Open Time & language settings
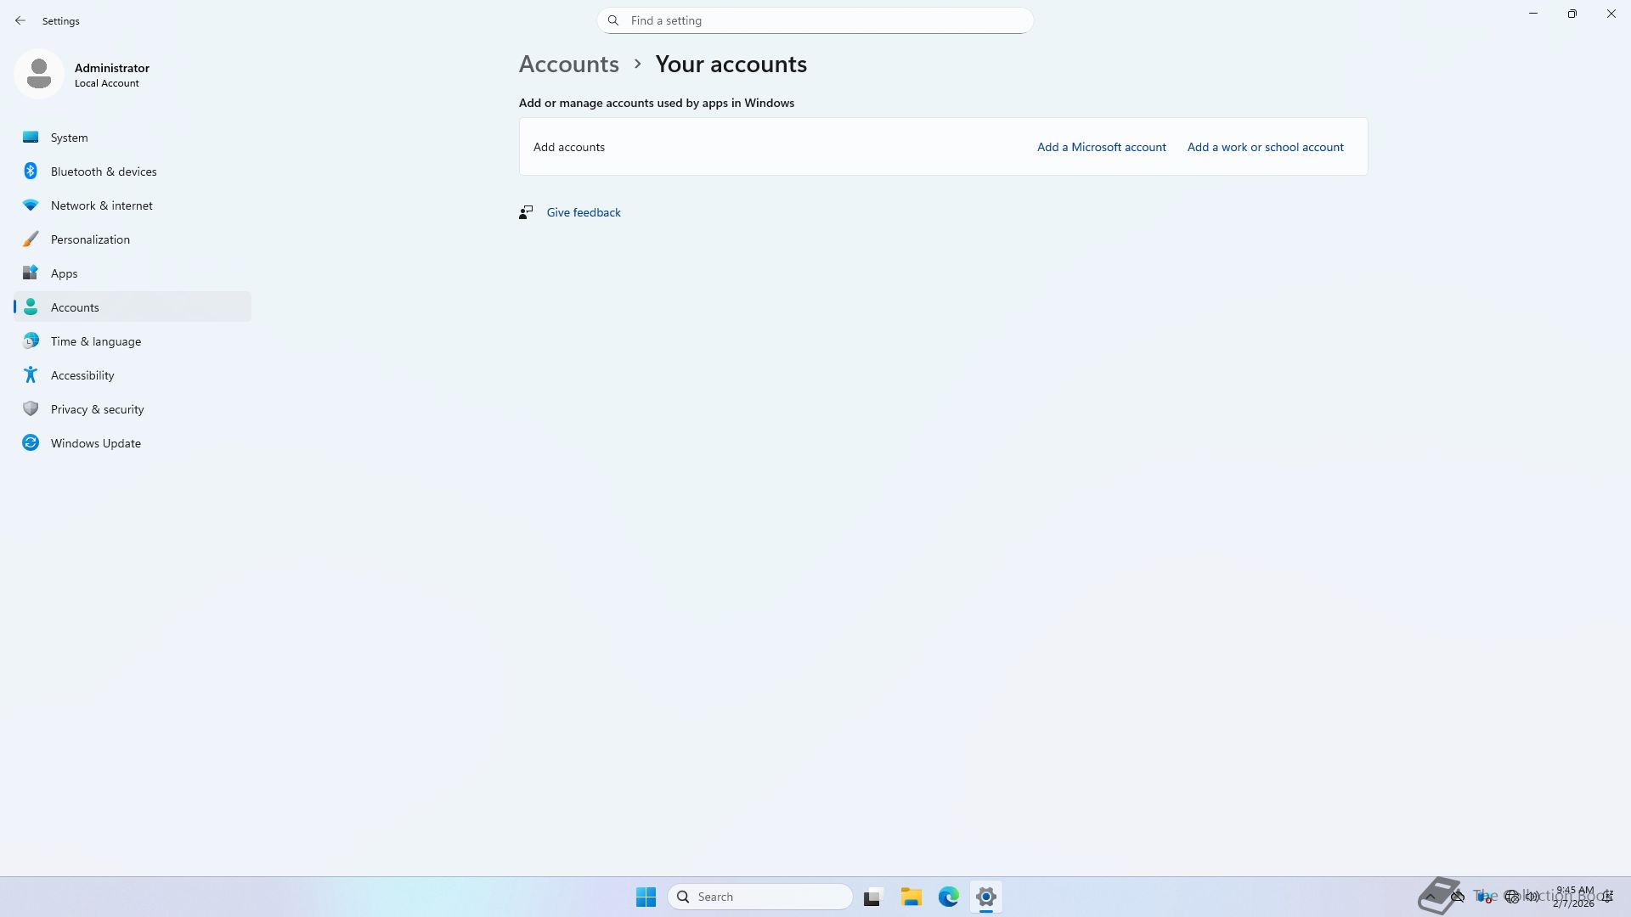1631x917 pixels. coord(95,341)
